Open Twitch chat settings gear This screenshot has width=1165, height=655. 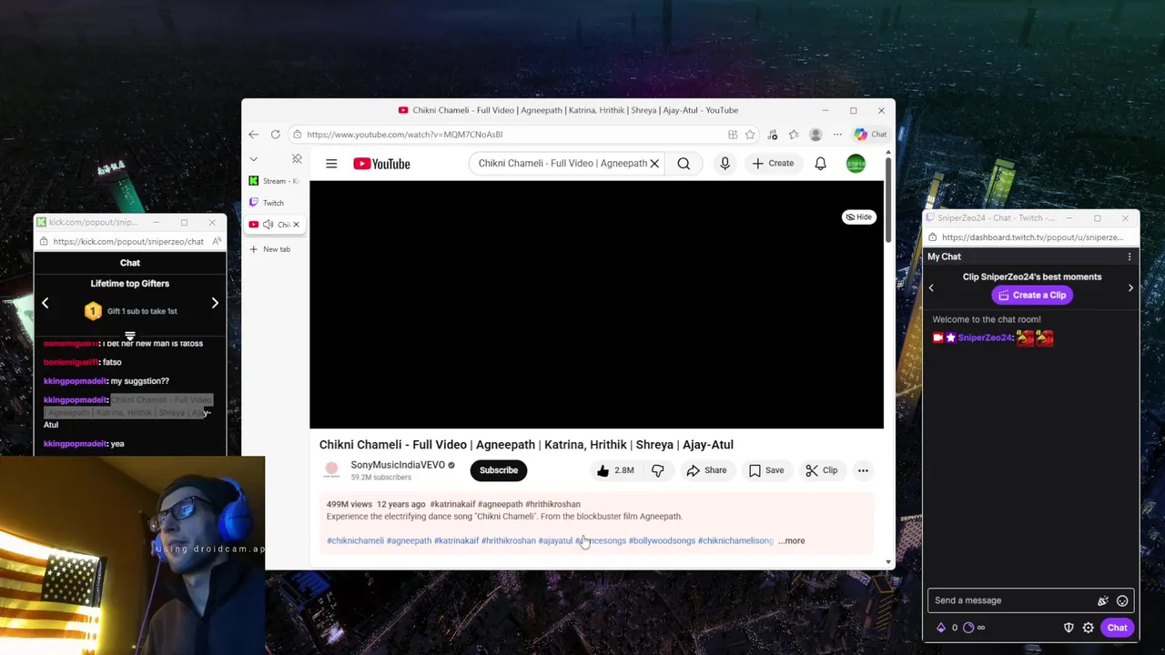[1088, 628]
